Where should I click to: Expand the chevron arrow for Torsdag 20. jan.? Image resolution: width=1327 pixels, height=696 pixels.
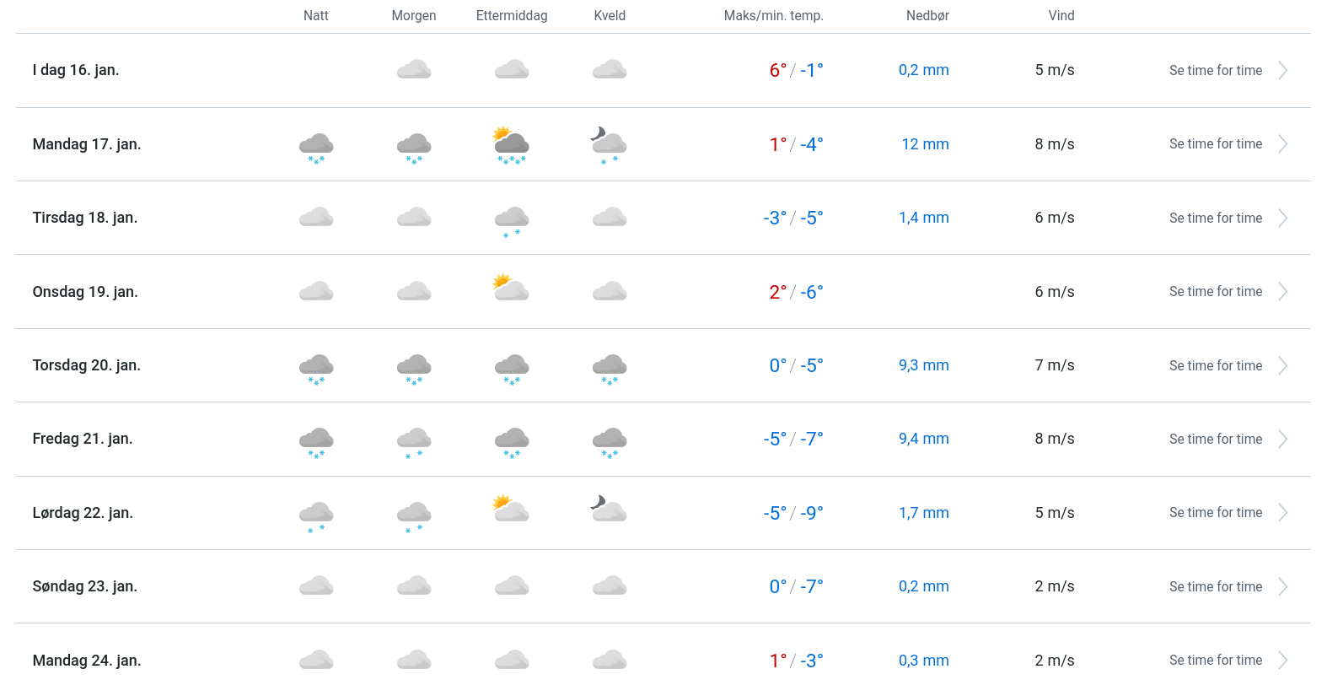pyautogui.click(x=1282, y=366)
